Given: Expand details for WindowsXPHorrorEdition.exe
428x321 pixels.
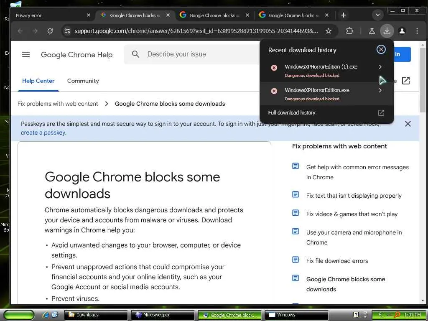Looking at the screenshot, I should pos(380,90).
